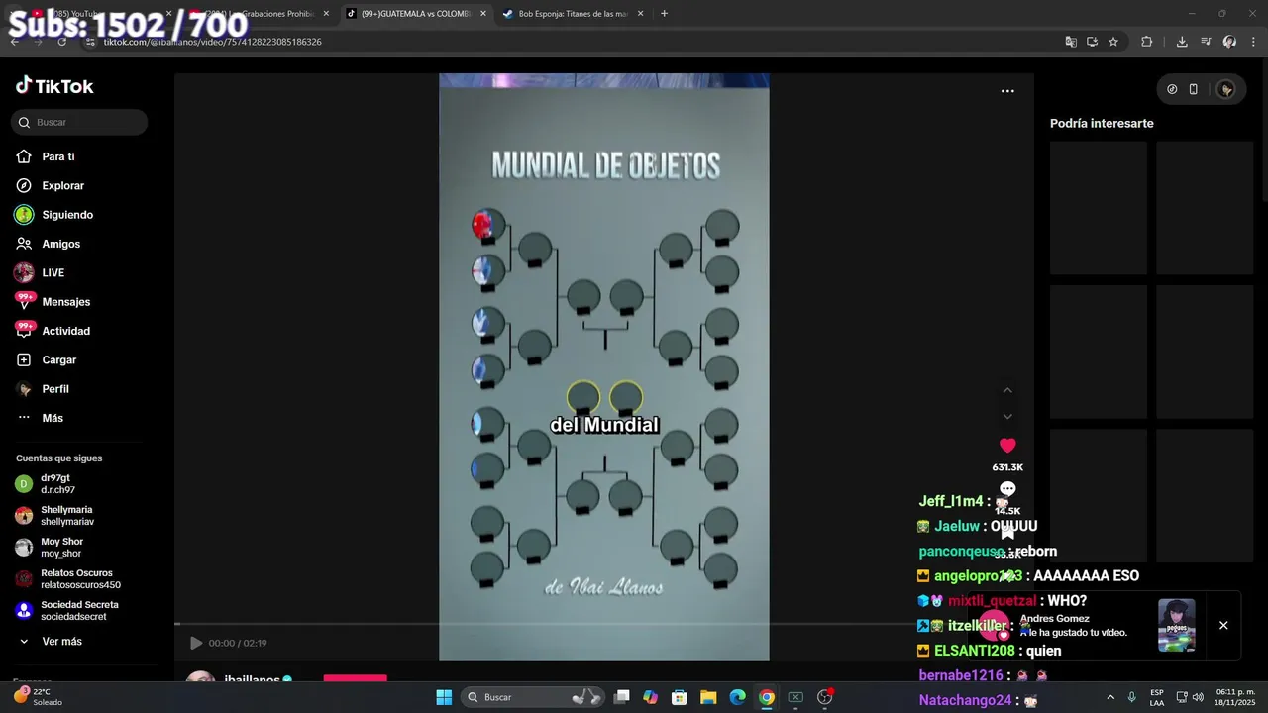Click the profile avatar icon top right
1268x713 pixels.
click(x=1226, y=89)
